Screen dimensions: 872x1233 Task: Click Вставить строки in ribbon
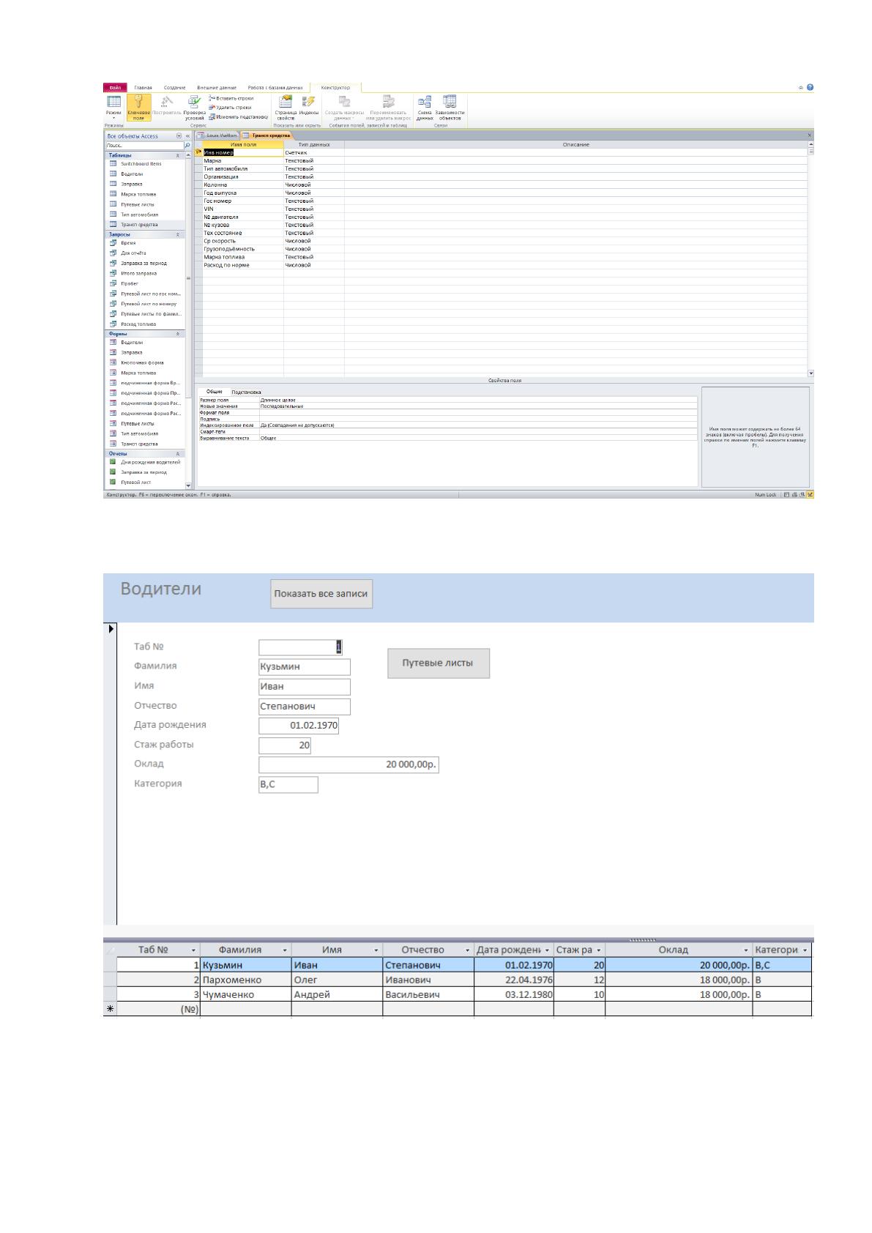point(231,98)
